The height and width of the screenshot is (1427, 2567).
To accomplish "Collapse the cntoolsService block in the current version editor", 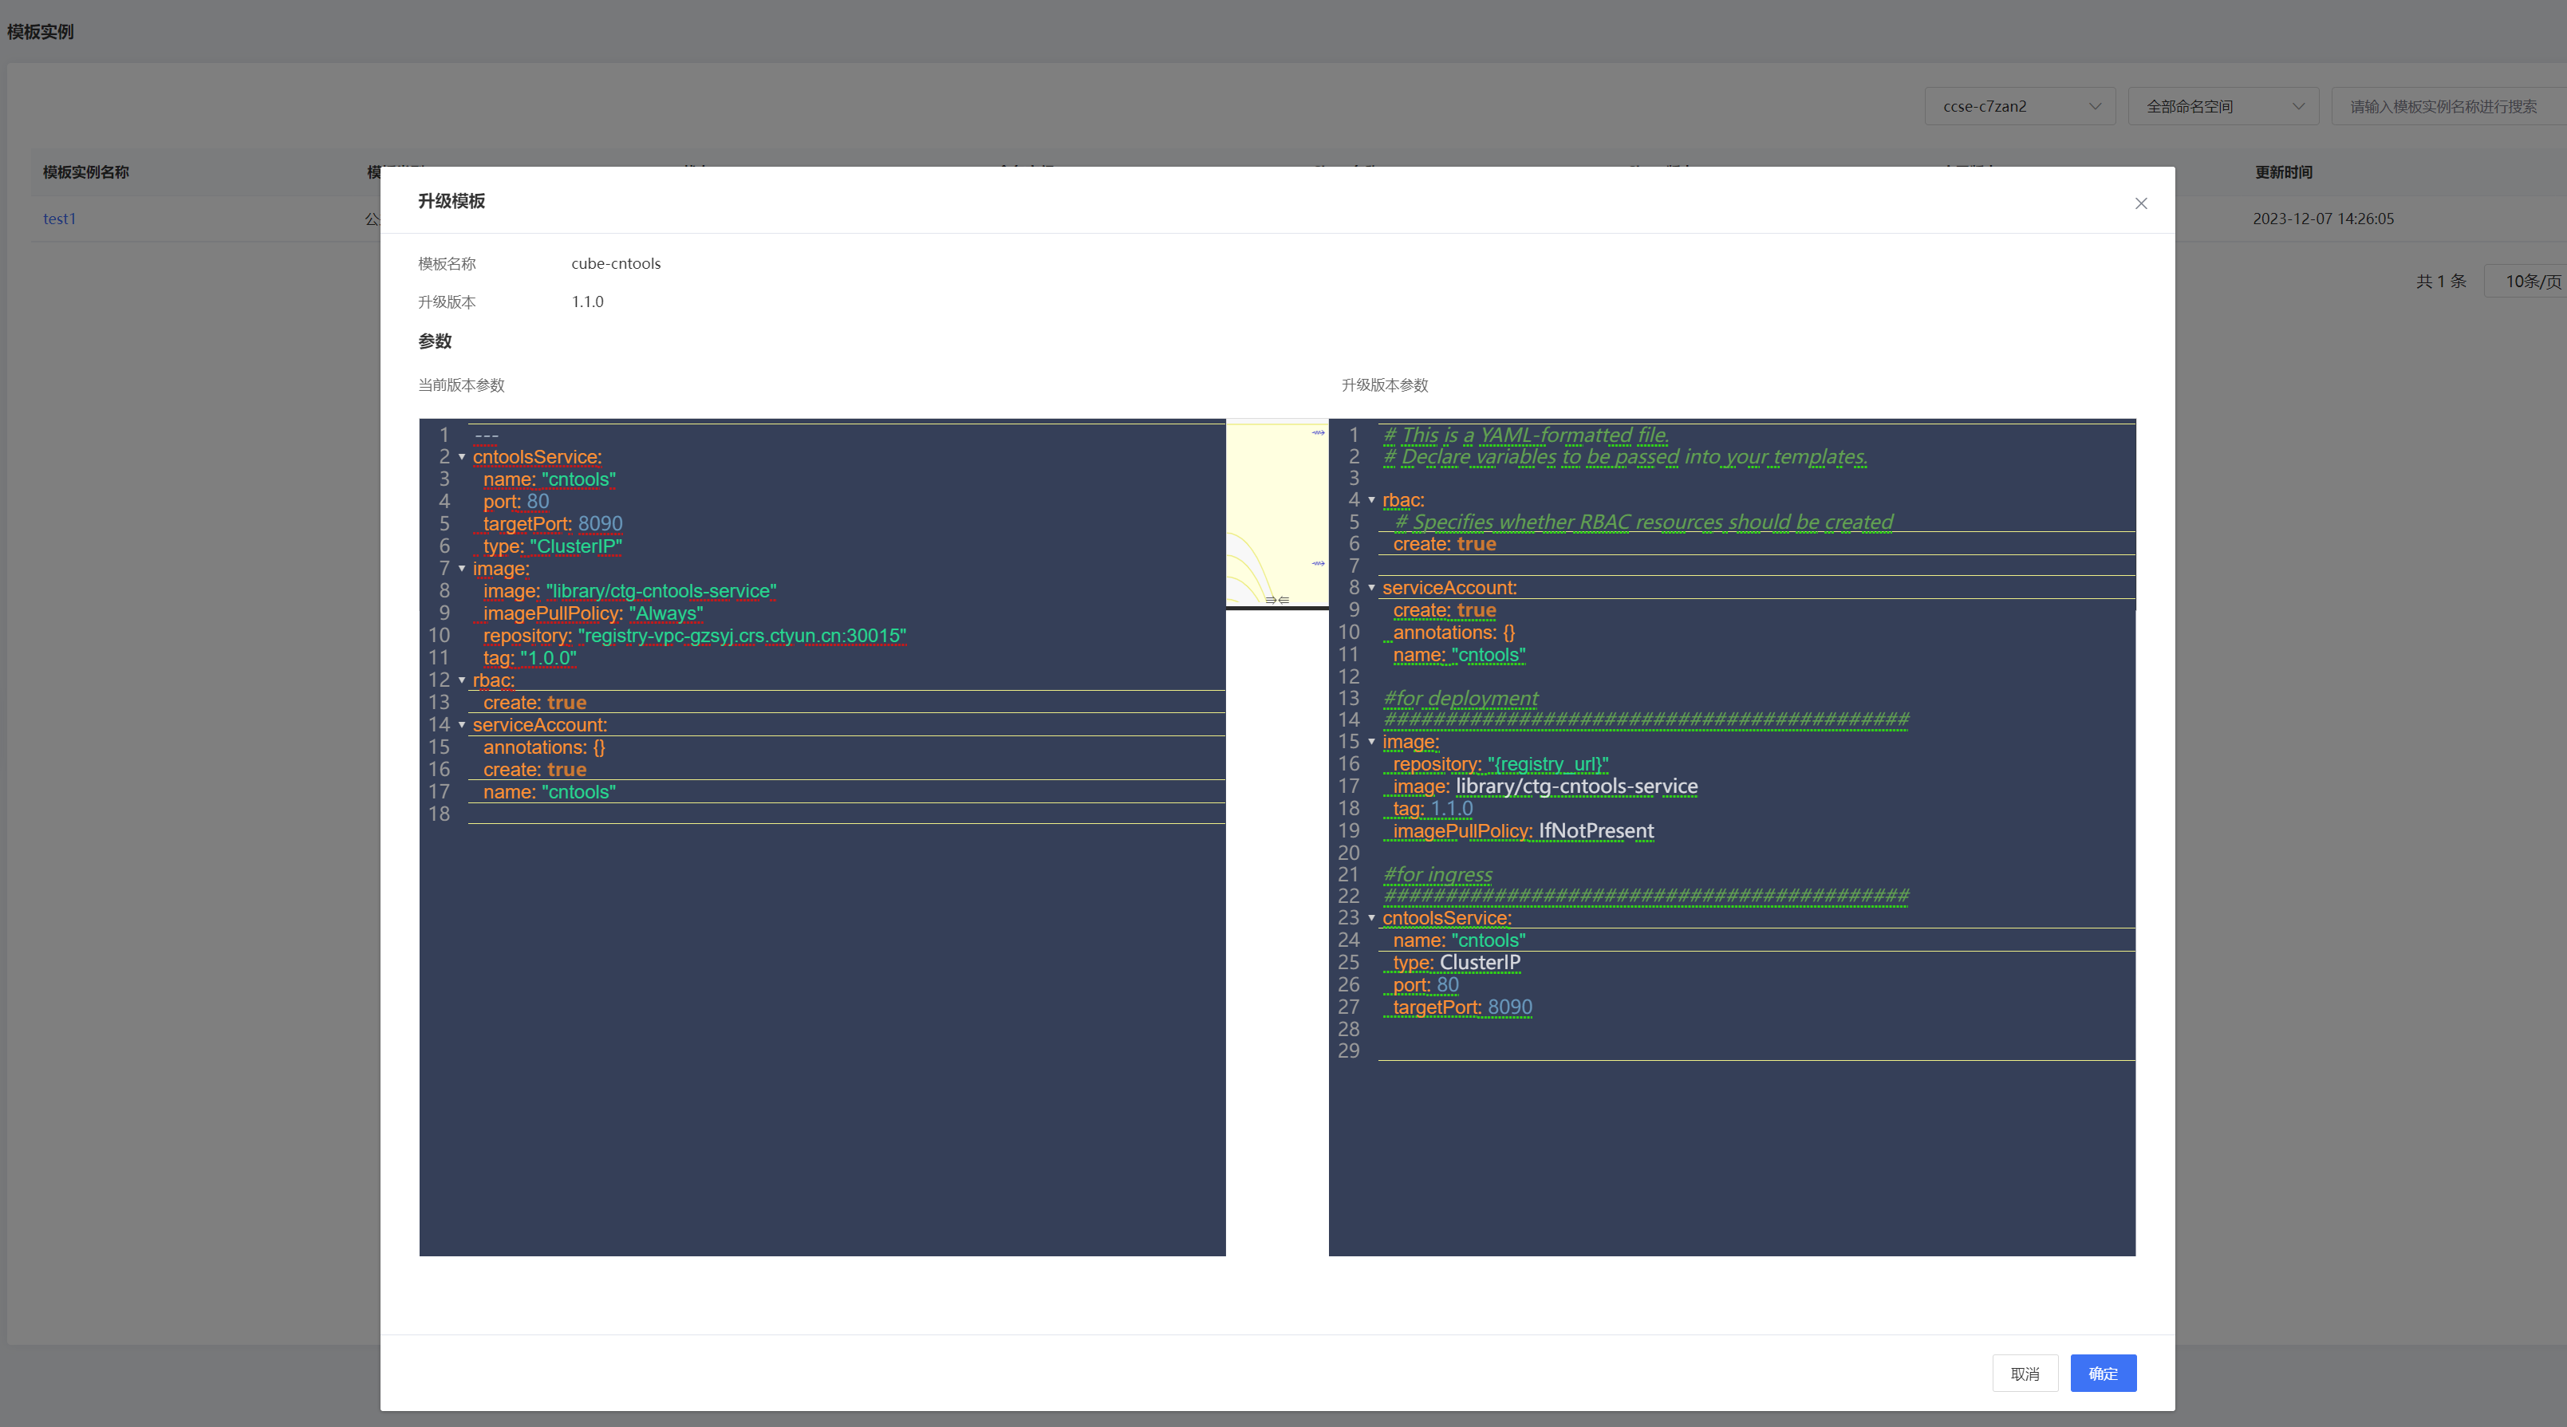I will 461,457.
